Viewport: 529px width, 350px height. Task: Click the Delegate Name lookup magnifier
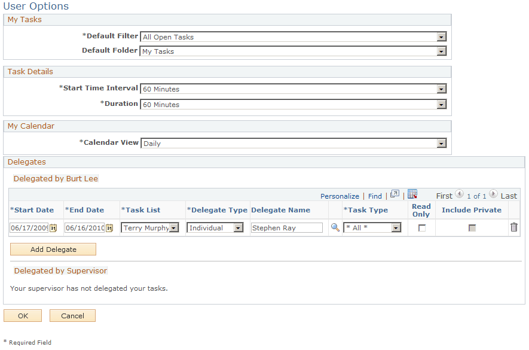point(335,227)
